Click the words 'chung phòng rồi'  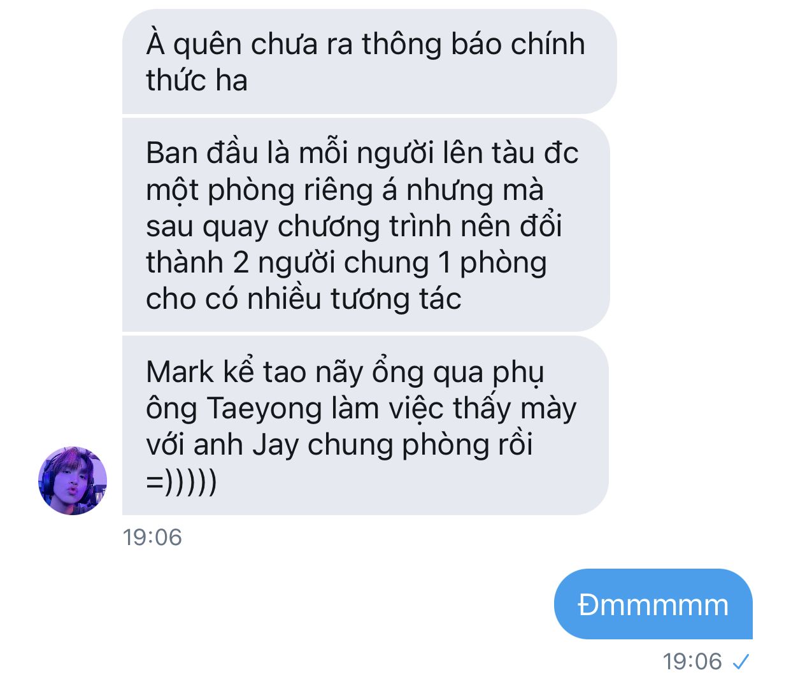tap(420, 445)
